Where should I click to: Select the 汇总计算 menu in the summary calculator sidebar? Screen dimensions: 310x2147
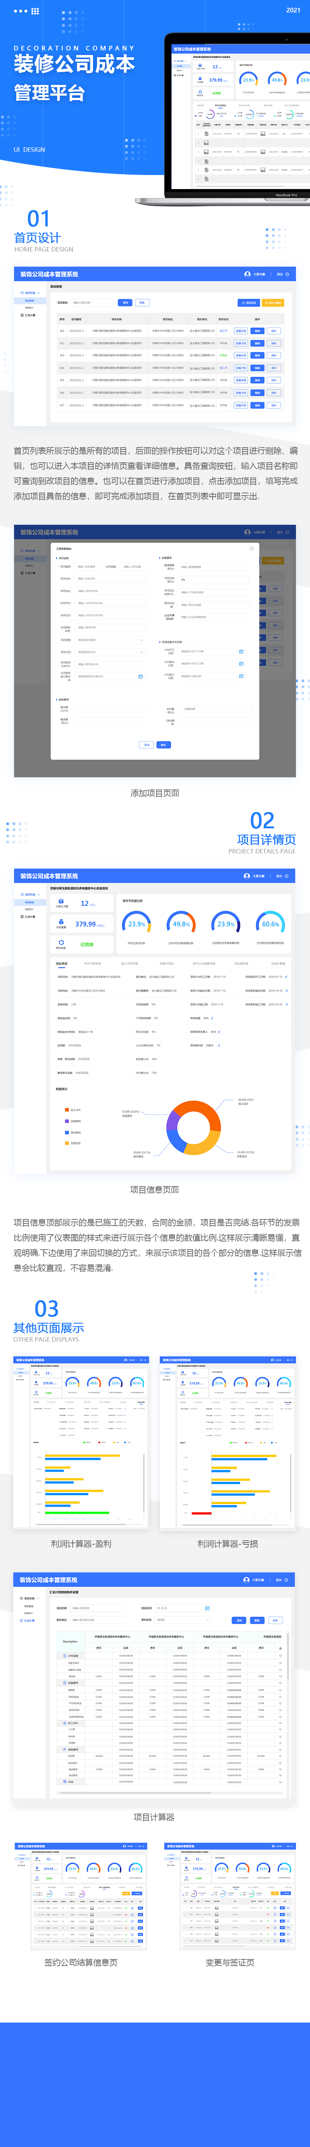click(x=28, y=1620)
